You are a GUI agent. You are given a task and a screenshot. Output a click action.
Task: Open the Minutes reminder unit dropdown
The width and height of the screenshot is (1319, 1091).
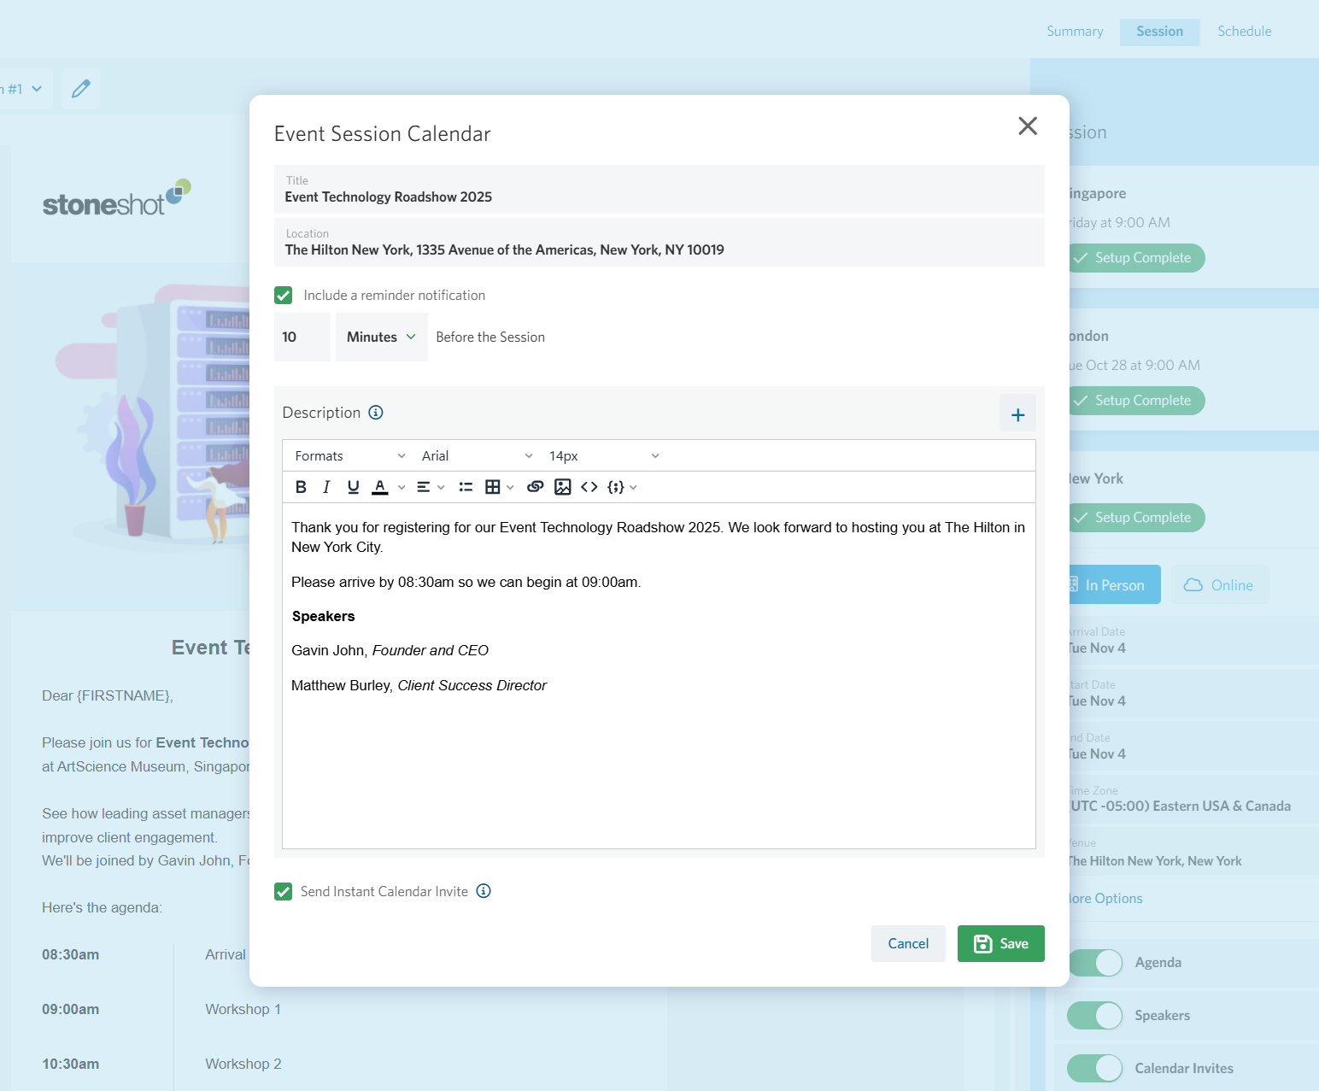(x=380, y=337)
